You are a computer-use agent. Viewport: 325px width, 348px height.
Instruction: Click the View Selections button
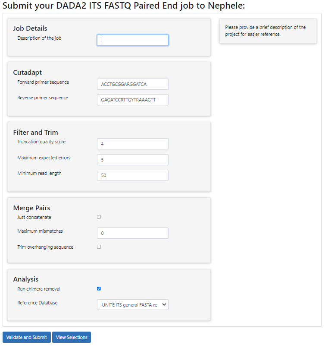[72, 337]
